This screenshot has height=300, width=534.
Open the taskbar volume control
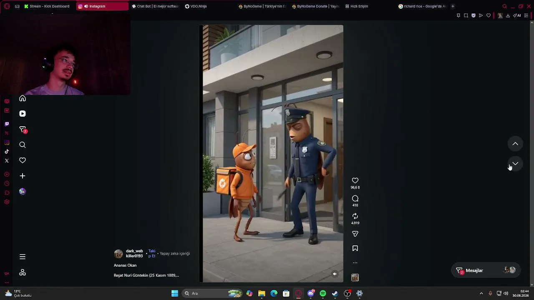coord(506,293)
